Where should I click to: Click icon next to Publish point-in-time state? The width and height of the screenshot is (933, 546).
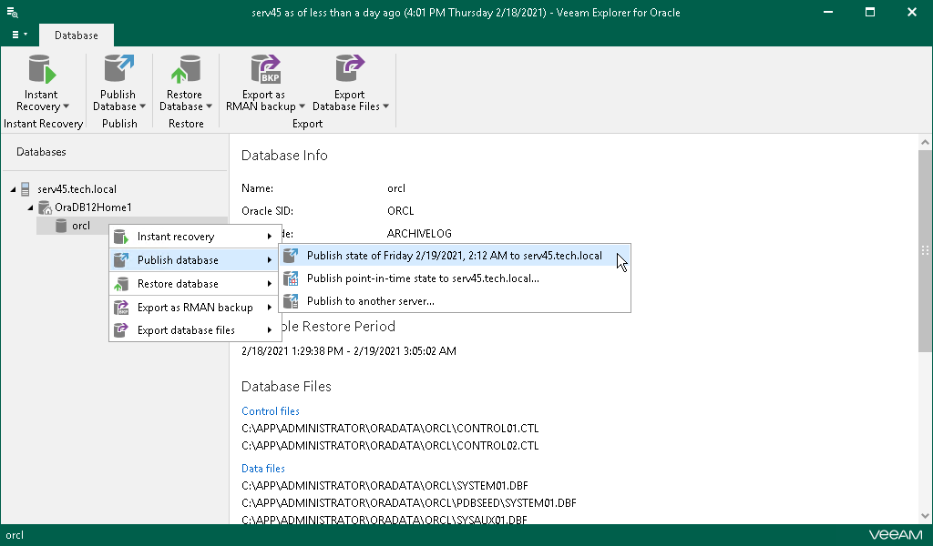coord(291,278)
